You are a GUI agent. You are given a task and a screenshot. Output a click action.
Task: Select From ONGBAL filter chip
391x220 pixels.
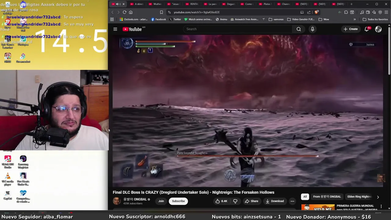pyautogui.click(x=327, y=197)
